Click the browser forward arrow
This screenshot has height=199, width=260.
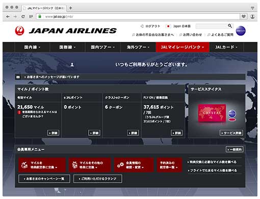point(15,16)
